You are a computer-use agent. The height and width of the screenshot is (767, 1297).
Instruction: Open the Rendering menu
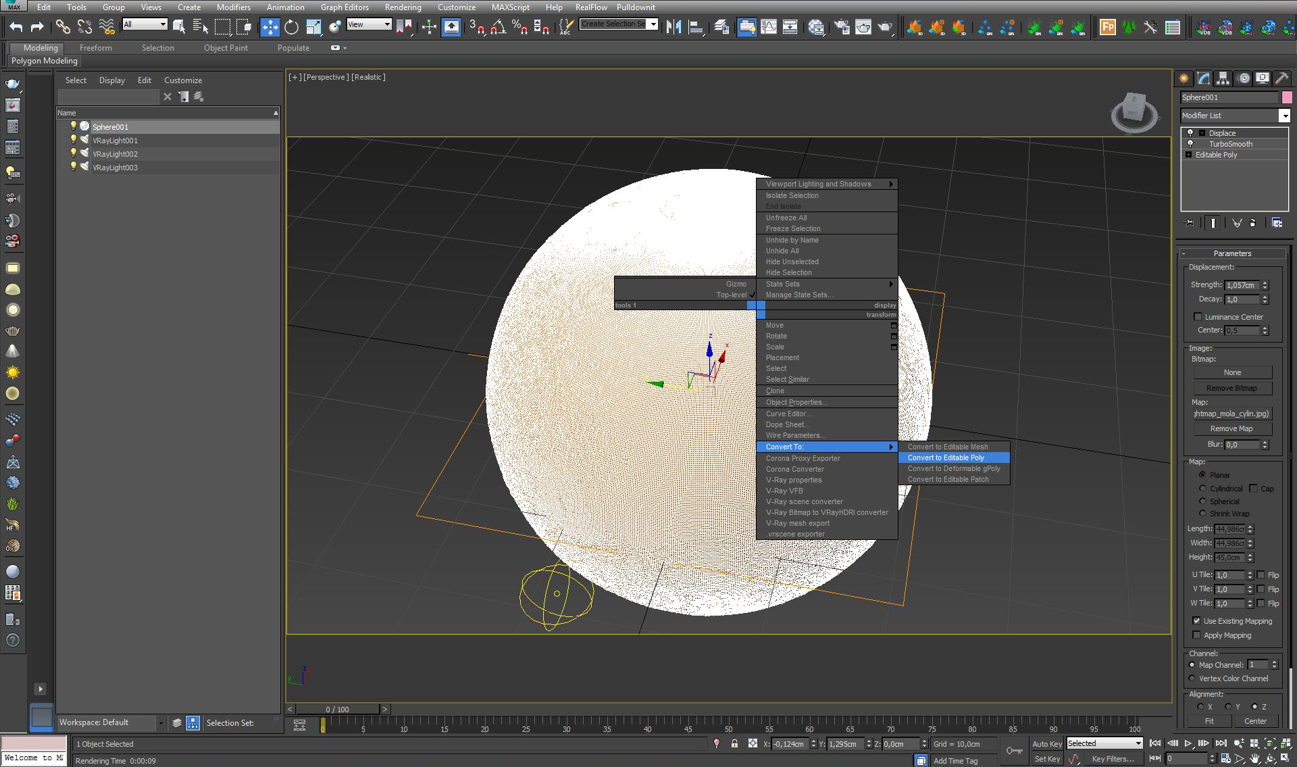[x=403, y=7]
